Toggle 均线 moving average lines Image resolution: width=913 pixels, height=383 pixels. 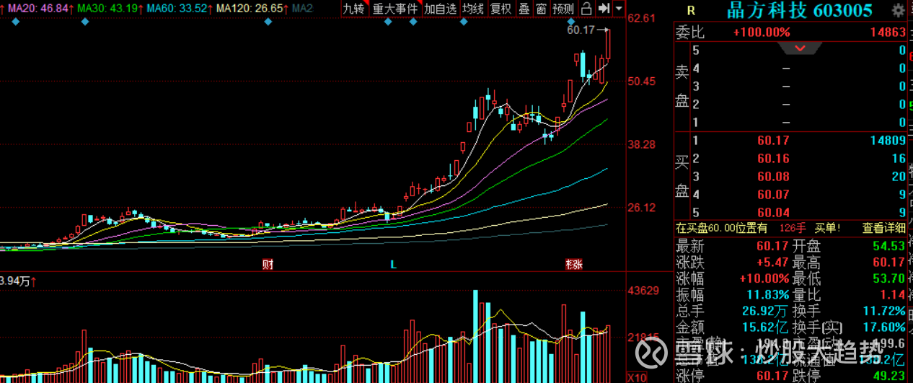click(473, 9)
